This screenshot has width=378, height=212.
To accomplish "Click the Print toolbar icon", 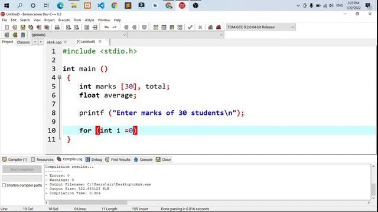I will pos(57,27).
